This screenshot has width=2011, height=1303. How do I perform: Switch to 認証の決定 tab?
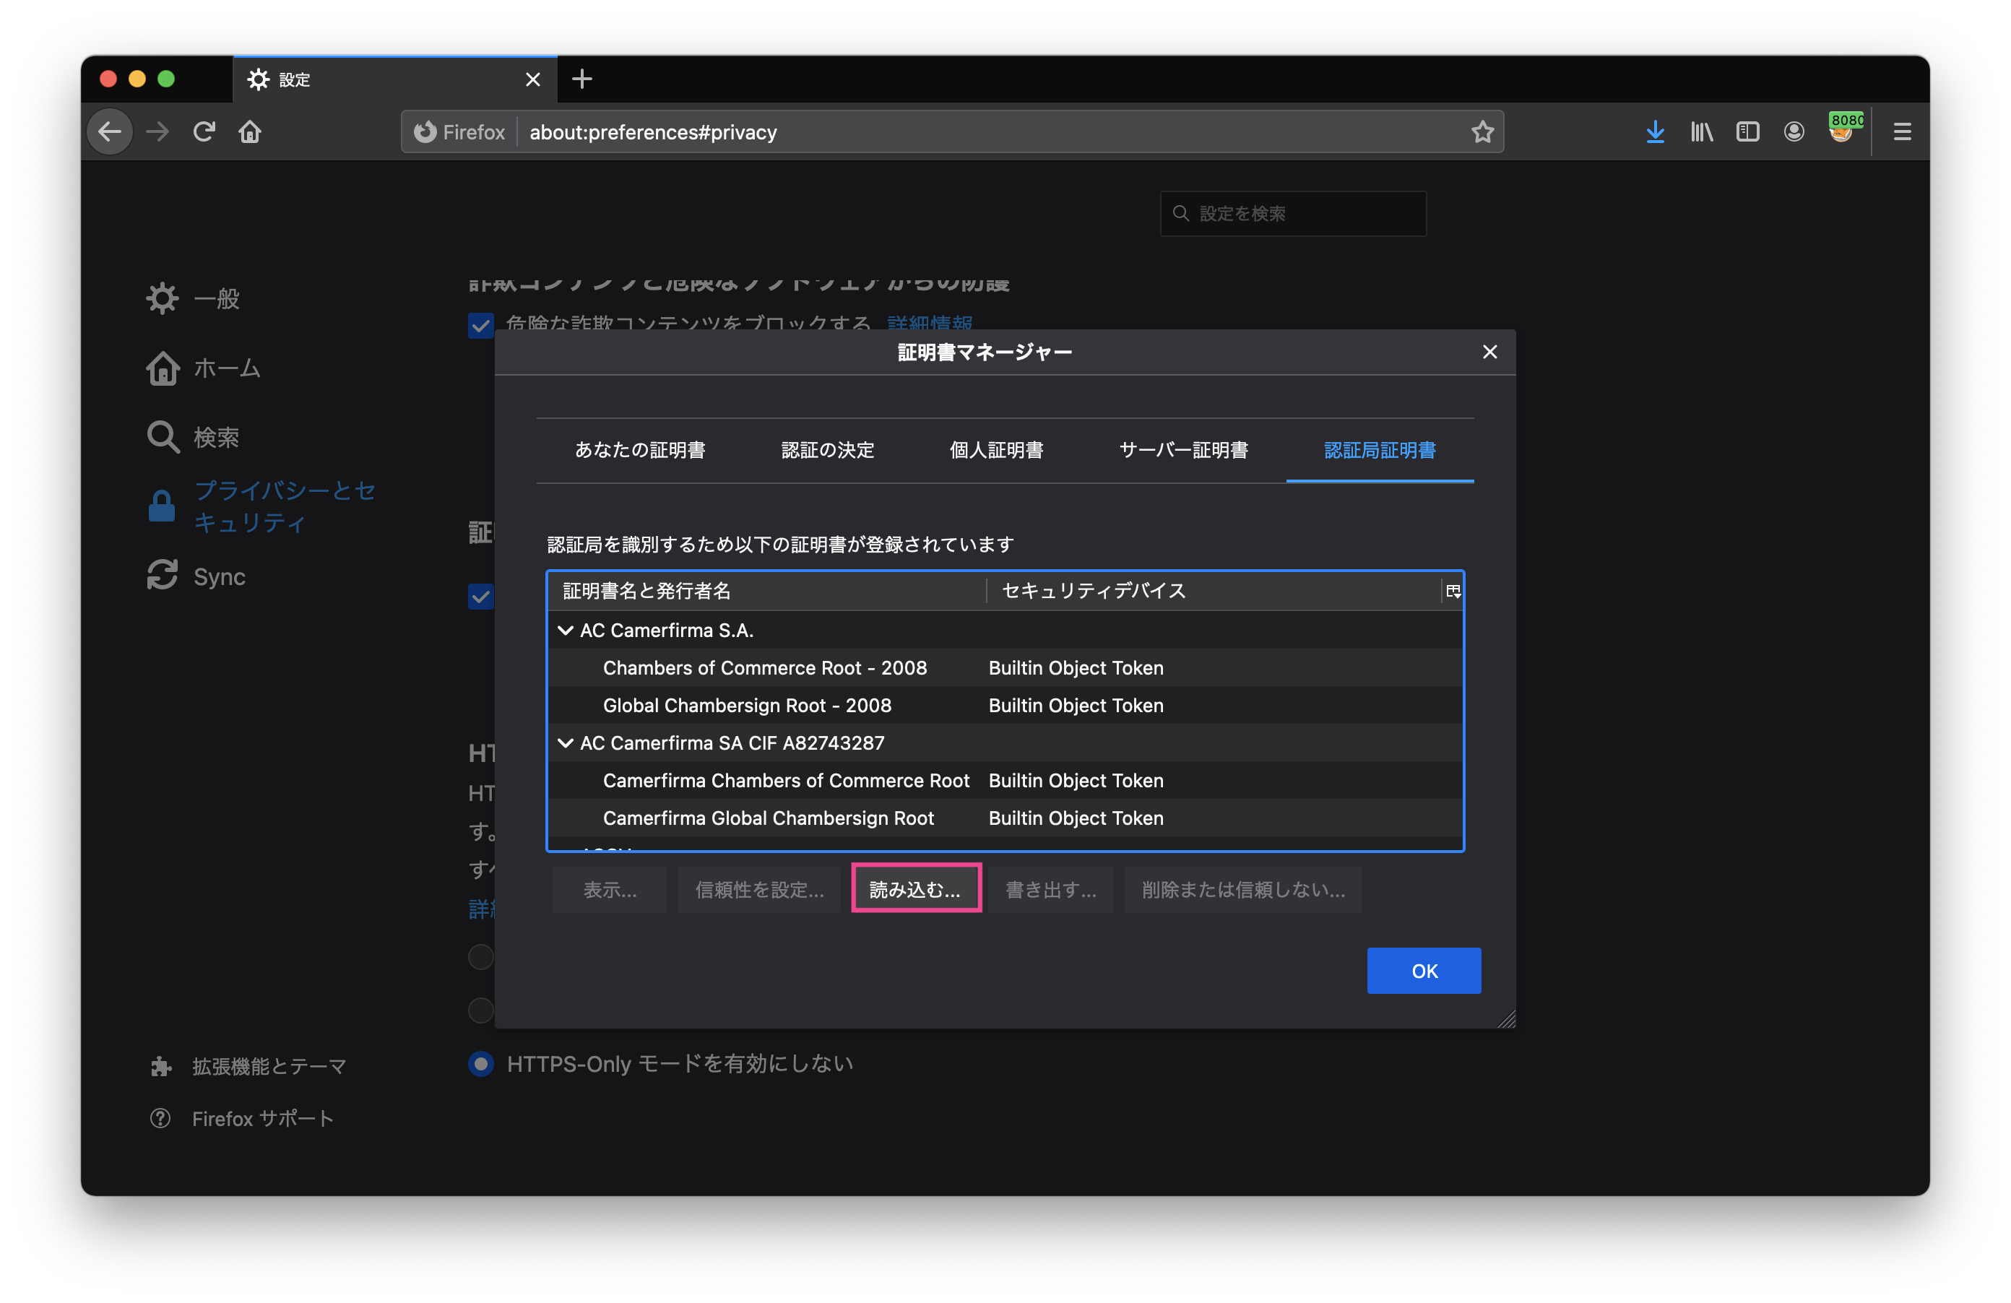click(x=828, y=451)
